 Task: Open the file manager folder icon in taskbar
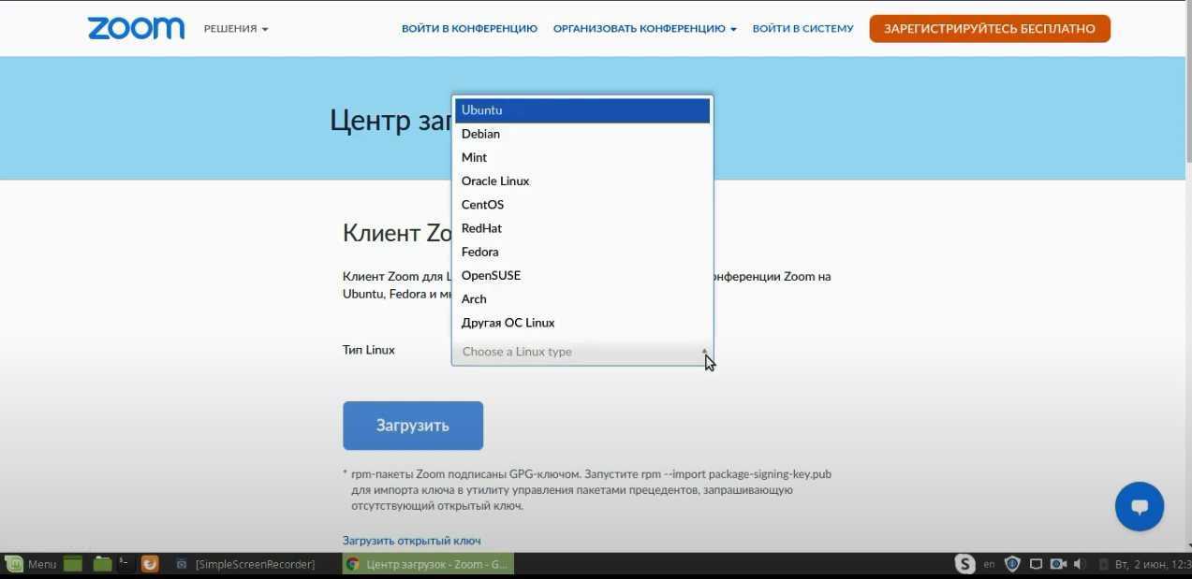click(102, 564)
